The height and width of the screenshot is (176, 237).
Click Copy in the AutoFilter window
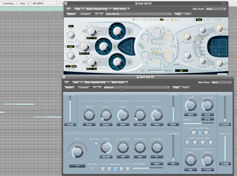(x=176, y=87)
